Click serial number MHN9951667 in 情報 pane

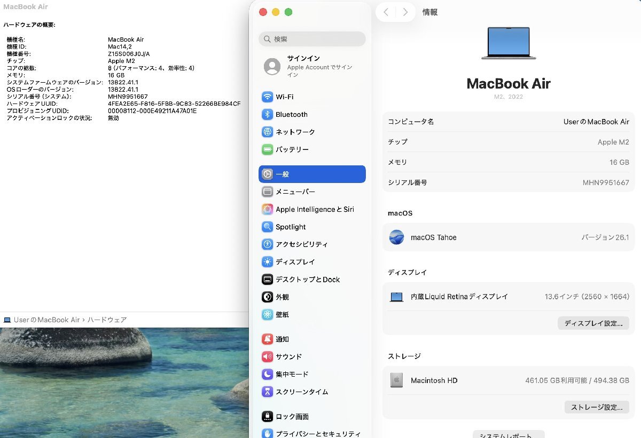606,182
